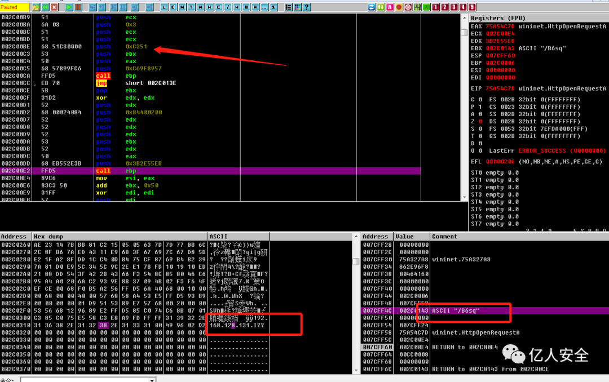
Task: Click the red number 2 button
Action: 445,7
